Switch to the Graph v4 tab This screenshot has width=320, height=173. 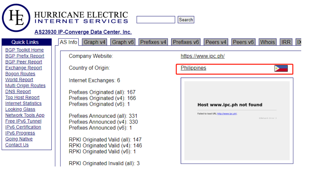point(95,42)
